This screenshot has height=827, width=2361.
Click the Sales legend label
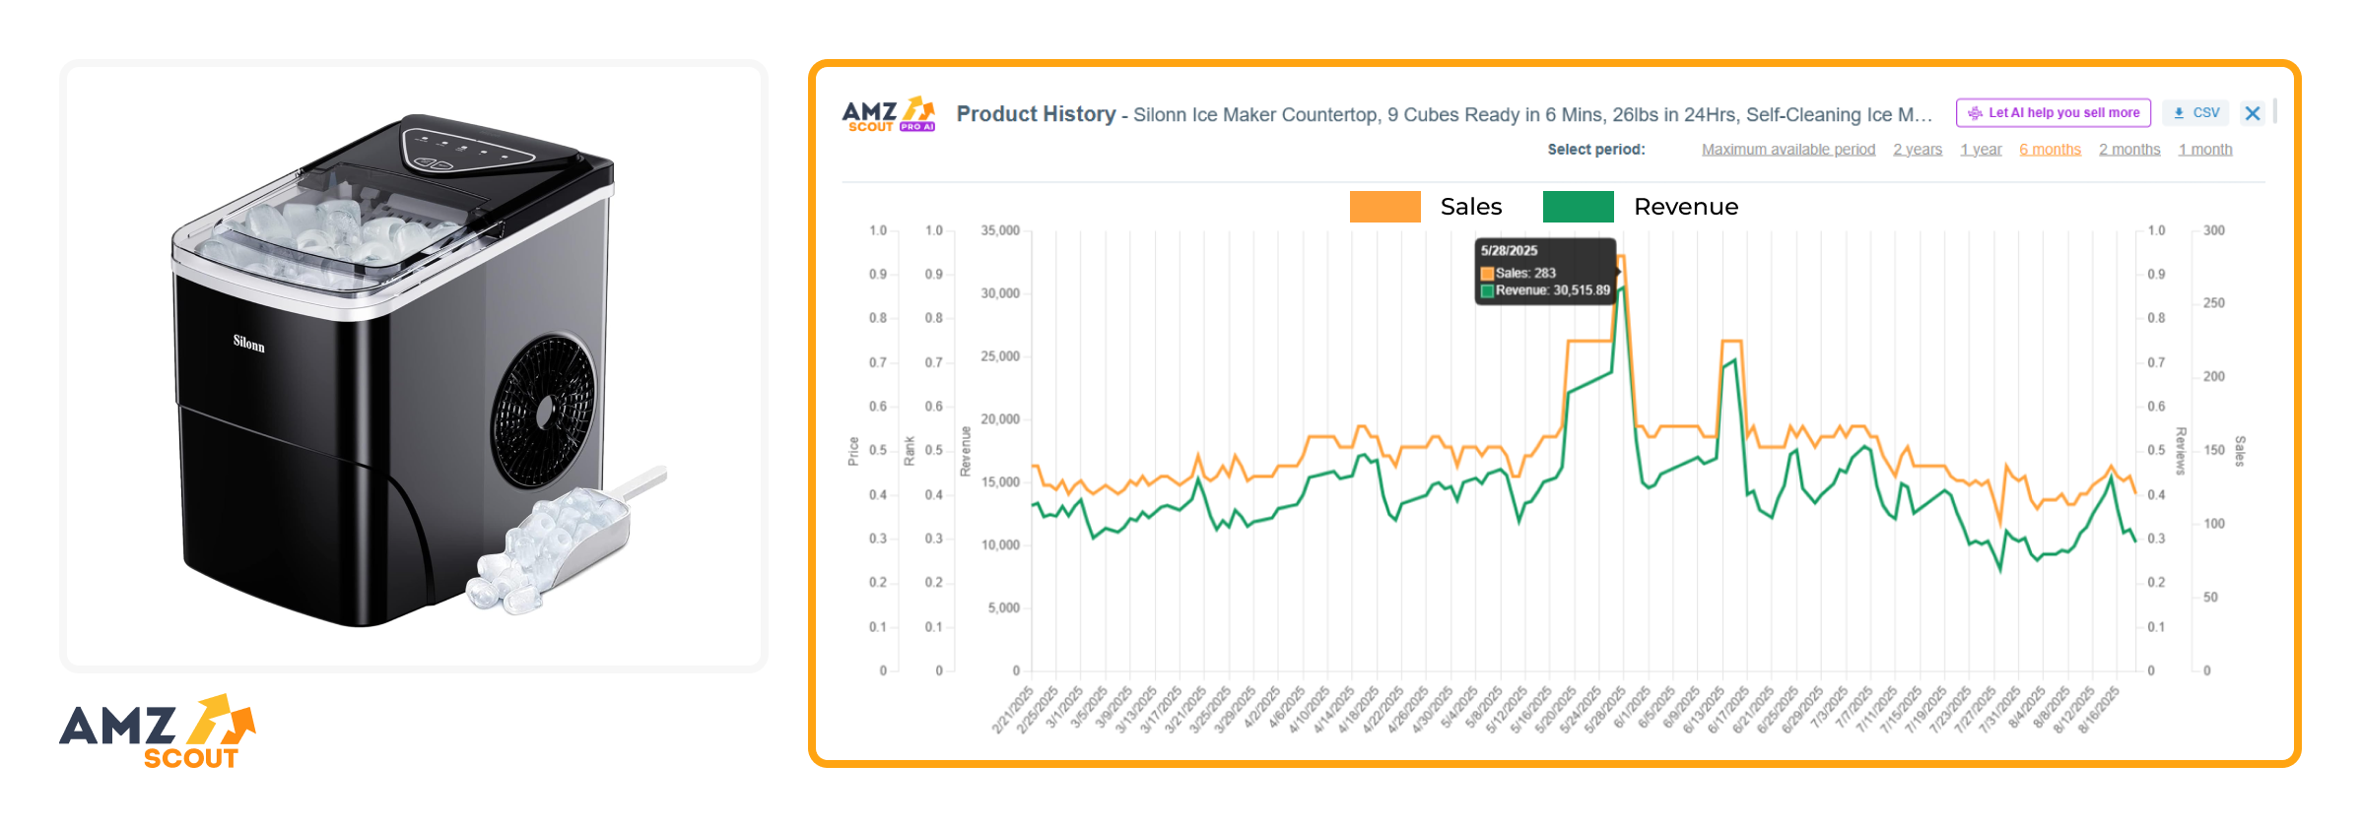pos(1471,207)
